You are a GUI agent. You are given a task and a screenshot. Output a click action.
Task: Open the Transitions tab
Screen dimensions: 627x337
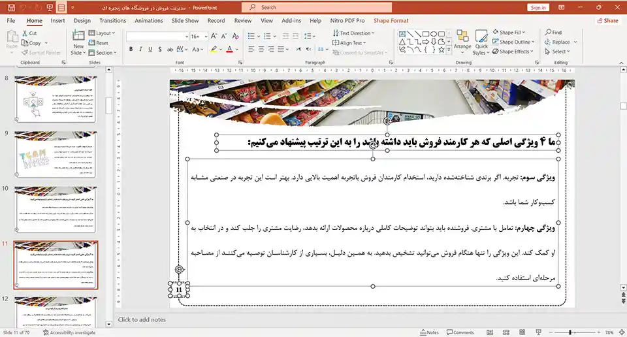click(x=112, y=20)
